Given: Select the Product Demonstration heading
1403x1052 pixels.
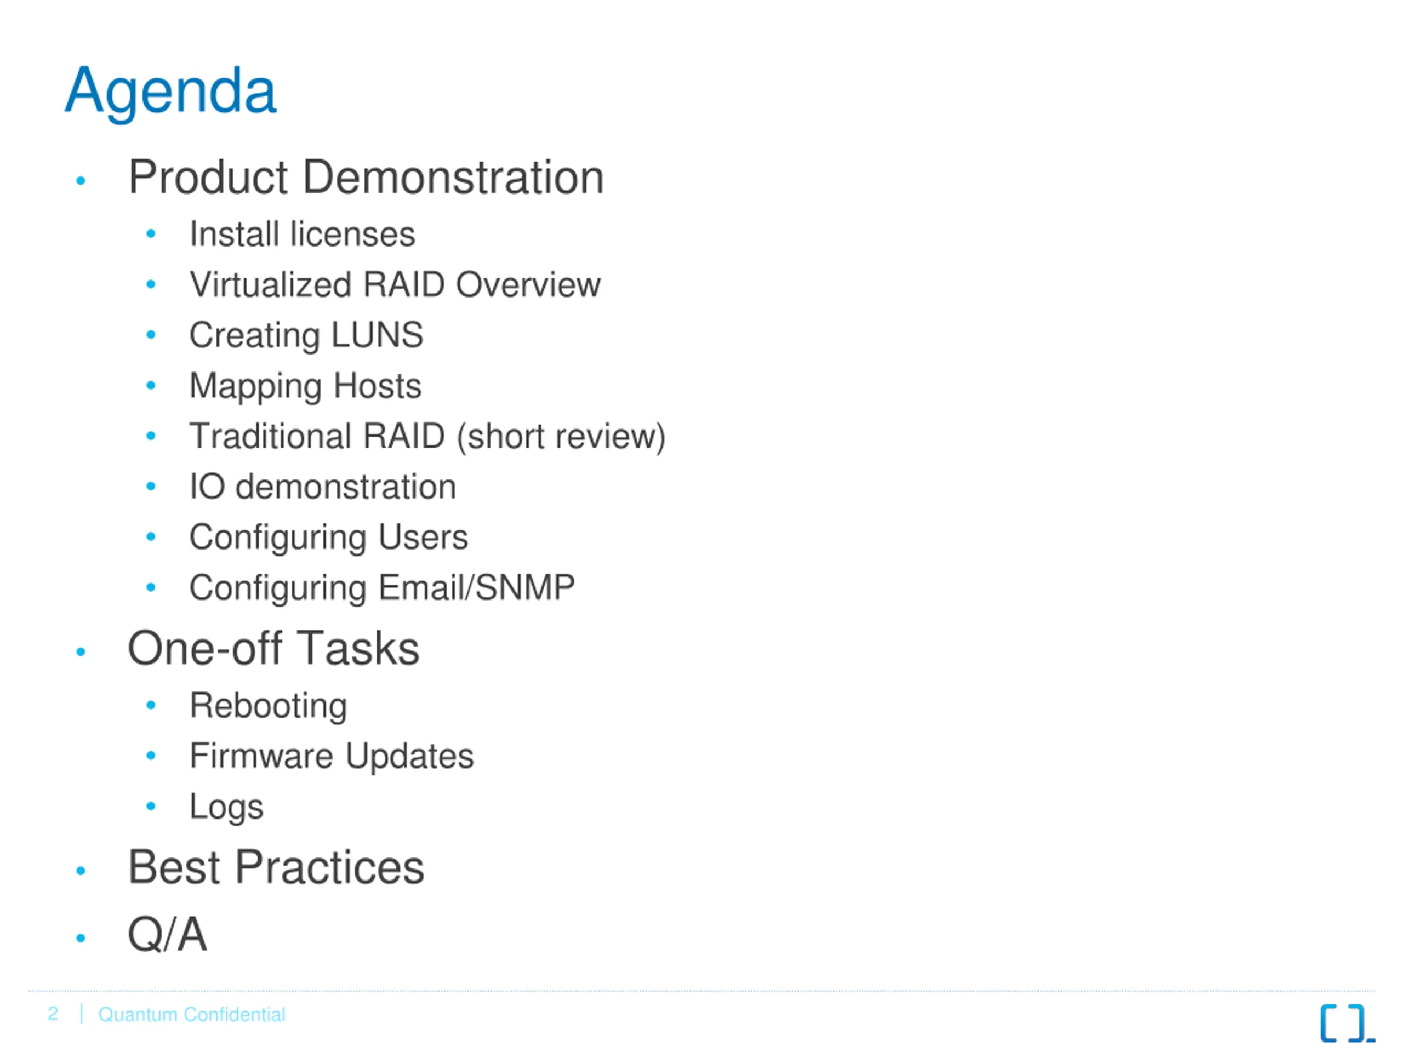Looking at the screenshot, I should [x=366, y=177].
